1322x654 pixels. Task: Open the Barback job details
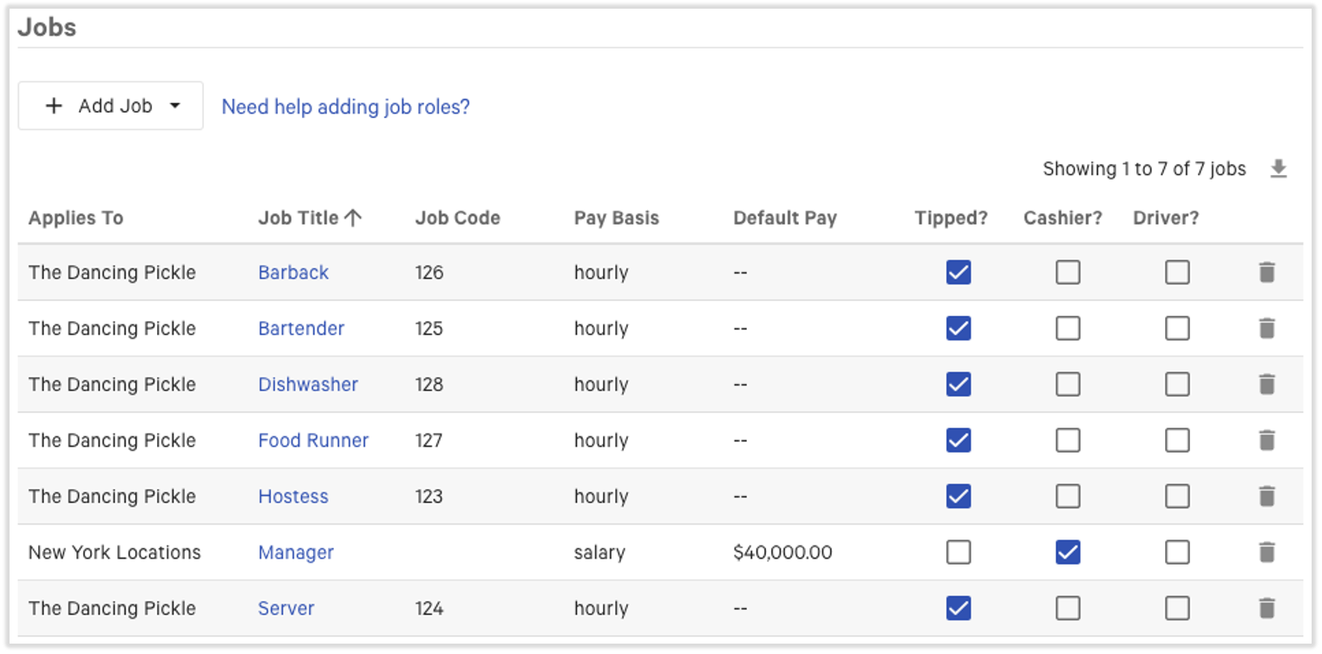[293, 271]
